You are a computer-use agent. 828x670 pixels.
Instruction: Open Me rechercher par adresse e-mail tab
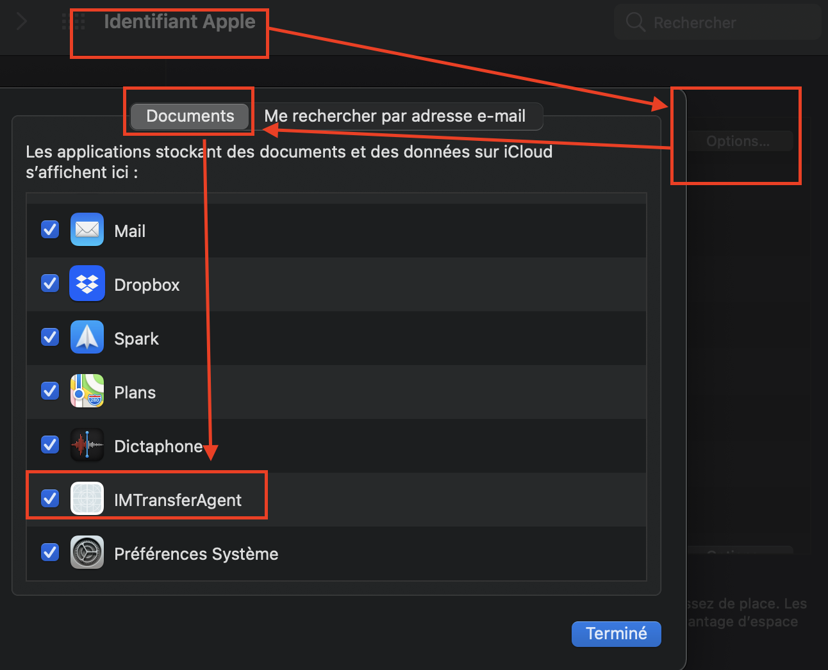pyautogui.click(x=395, y=116)
